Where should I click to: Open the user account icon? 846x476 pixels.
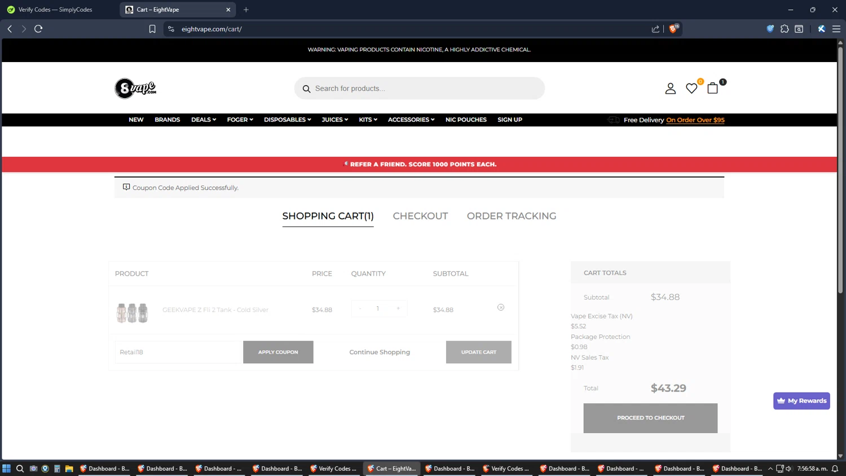tap(670, 89)
